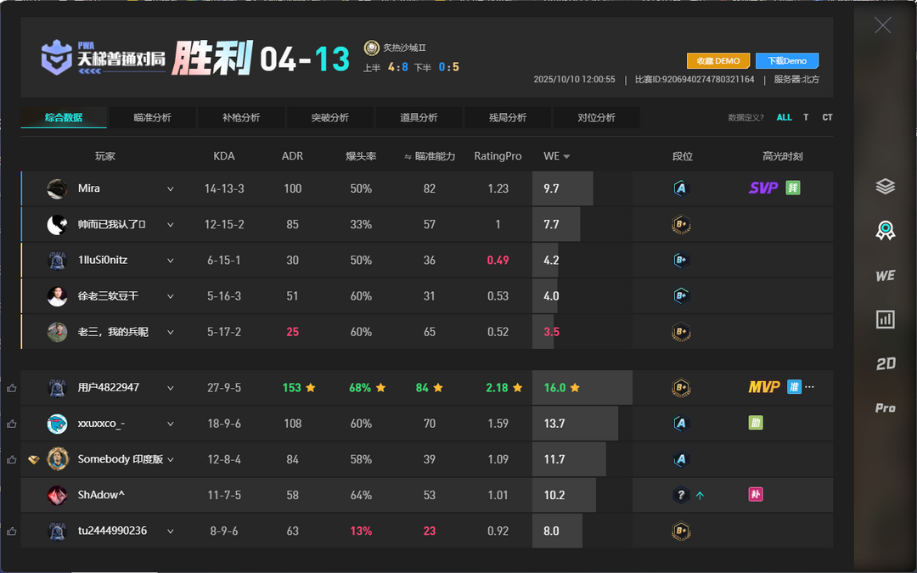Sort the table by WE column
This screenshot has width=917, height=573.
tap(556, 156)
